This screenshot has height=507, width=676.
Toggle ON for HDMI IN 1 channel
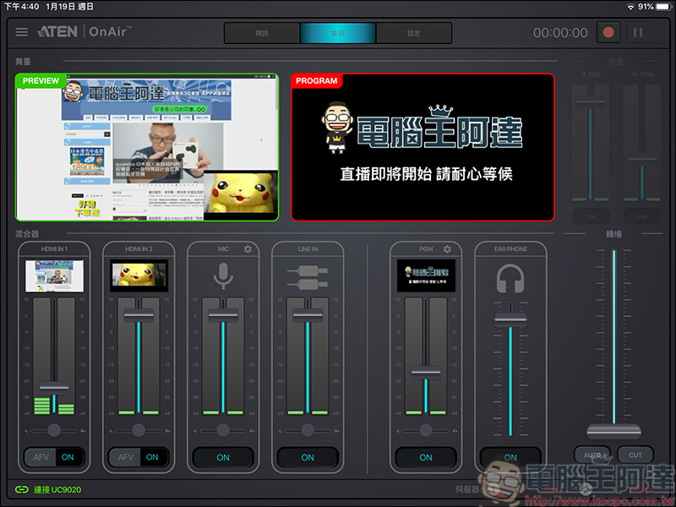(68, 457)
